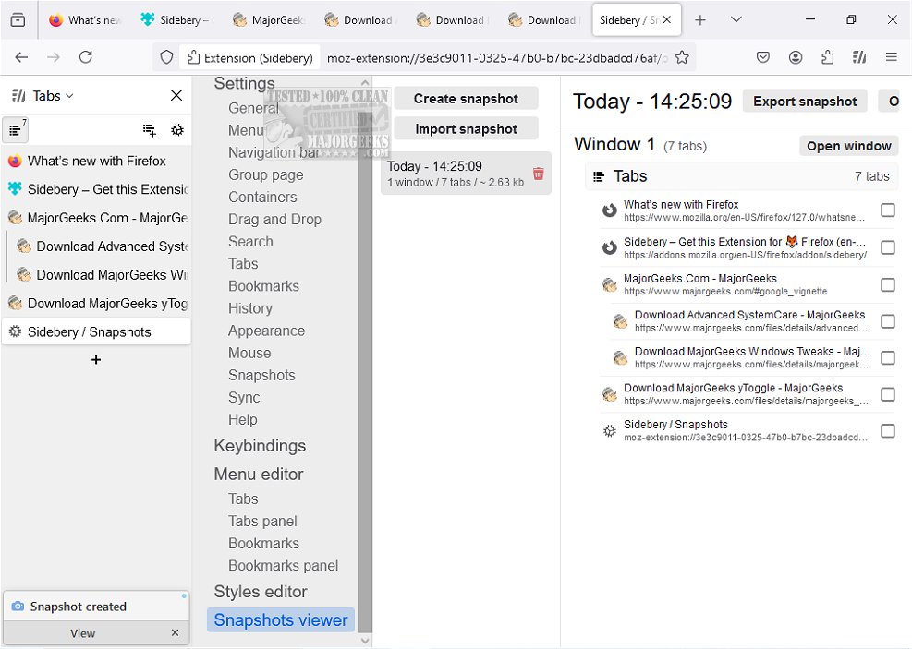Select Sidebery / Snapshots tab in sidebar
The height and width of the screenshot is (649, 912).
[96, 331]
